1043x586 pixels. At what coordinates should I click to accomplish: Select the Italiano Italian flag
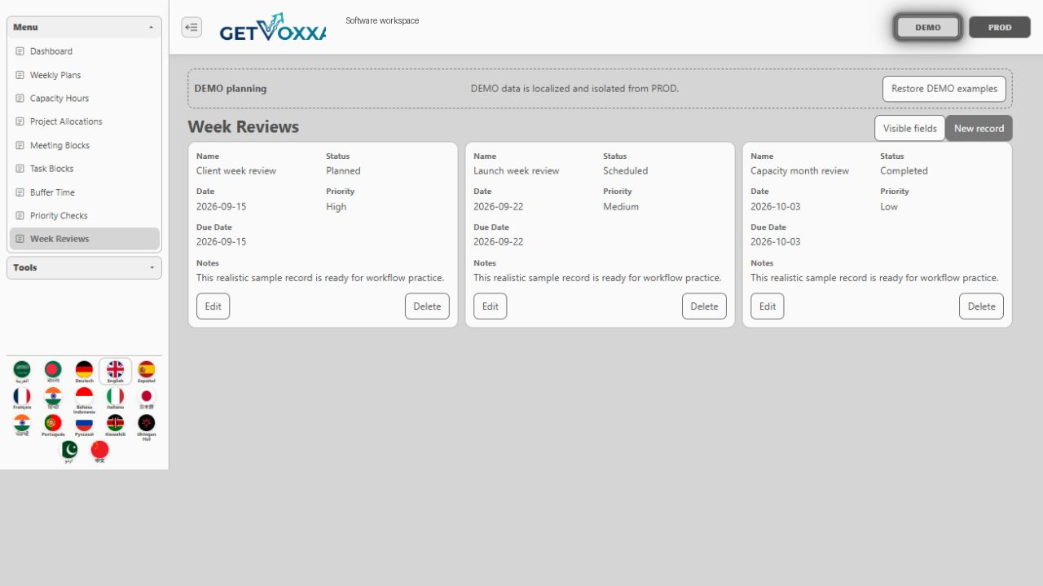tap(115, 399)
